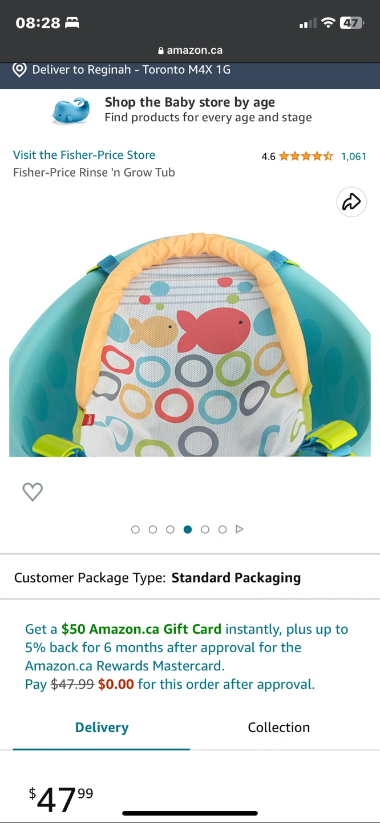Tap the delivery location pin icon
Viewport: 380px width, 823px height.
(19, 70)
